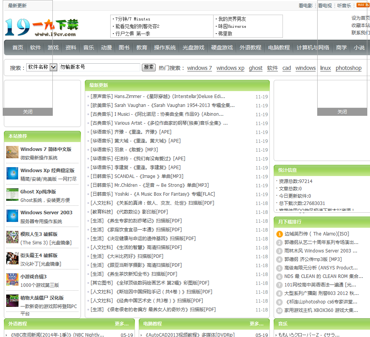This screenshot has width=370, height=337.
Task: Click hot search link ghost
Action: [x=256, y=68]
